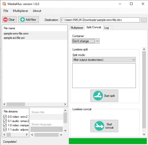The width and height of the screenshot is (148, 145).
Task: Click the Start concat arrow icon
Action: [x=99, y=126]
